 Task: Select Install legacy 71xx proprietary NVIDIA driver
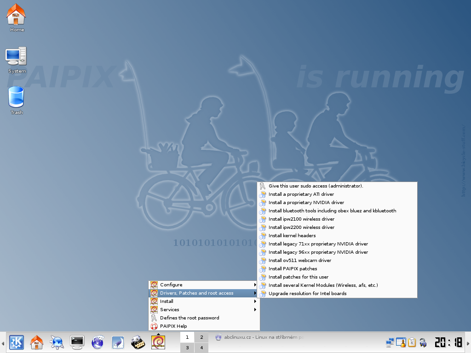(x=337, y=244)
